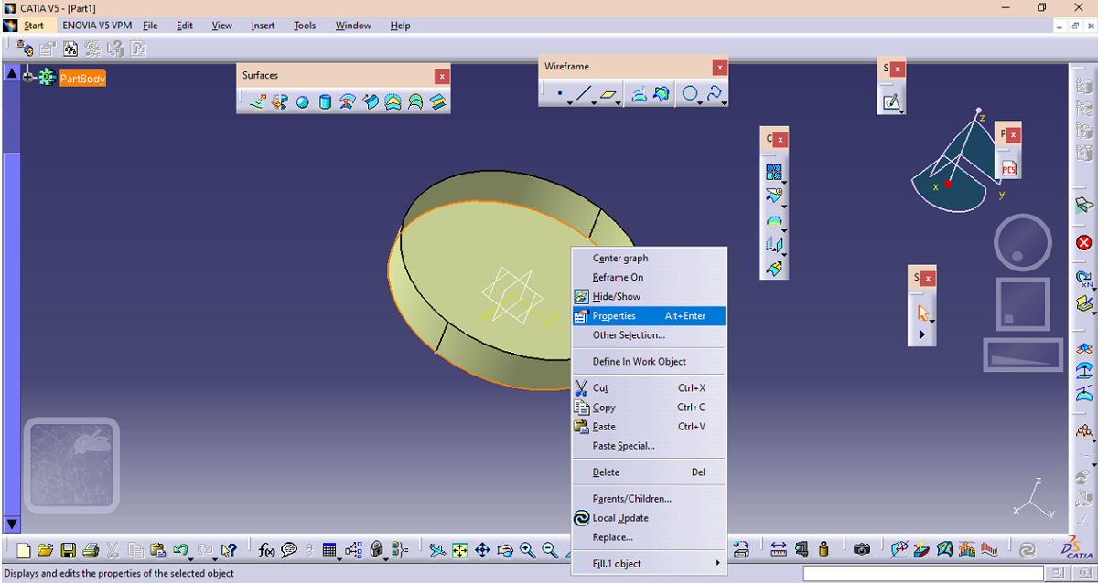Click the command input field in status bar
Image resolution: width=1098 pixels, height=583 pixels.
925,574
